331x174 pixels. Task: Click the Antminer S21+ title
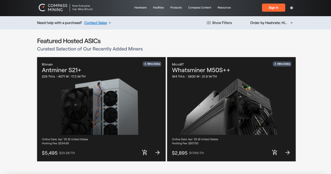coord(61,70)
